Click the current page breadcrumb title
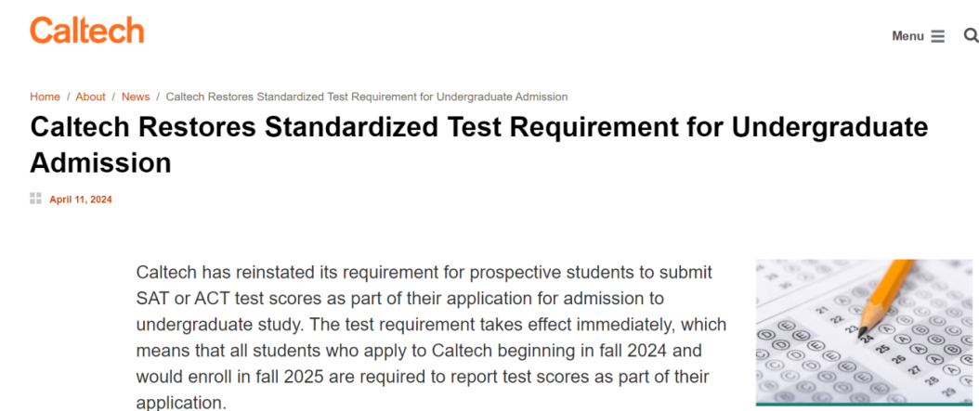 [x=367, y=96]
